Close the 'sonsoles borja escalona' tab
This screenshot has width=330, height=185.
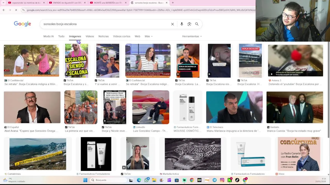tap(167, 3)
